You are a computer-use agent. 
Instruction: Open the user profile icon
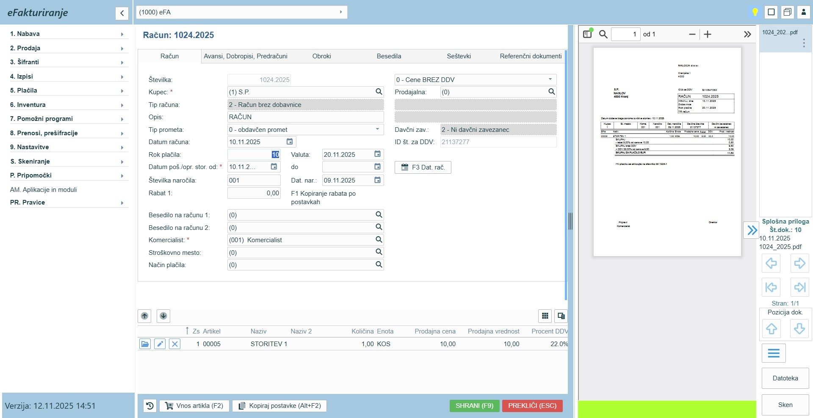[x=803, y=12]
